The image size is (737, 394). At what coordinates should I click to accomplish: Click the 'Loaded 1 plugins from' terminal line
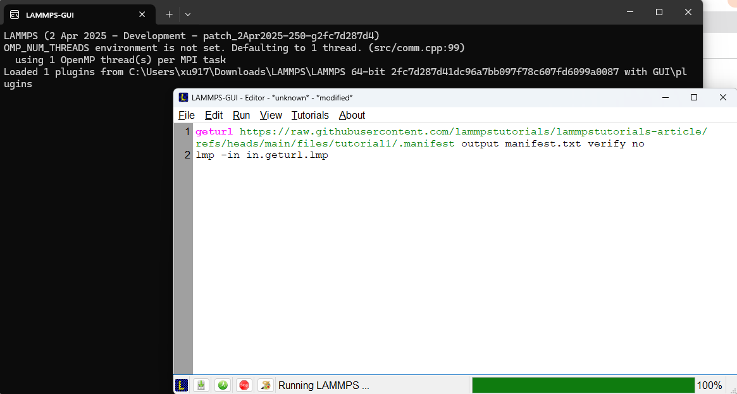coord(345,72)
